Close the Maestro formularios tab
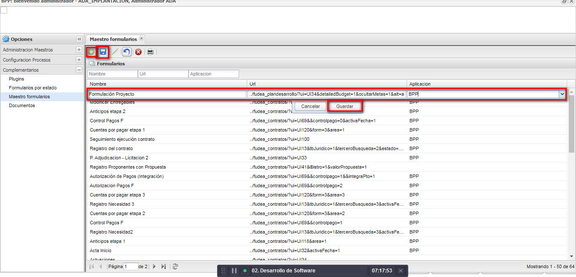Viewport: 576px width, 277px height. pyautogui.click(x=142, y=39)
